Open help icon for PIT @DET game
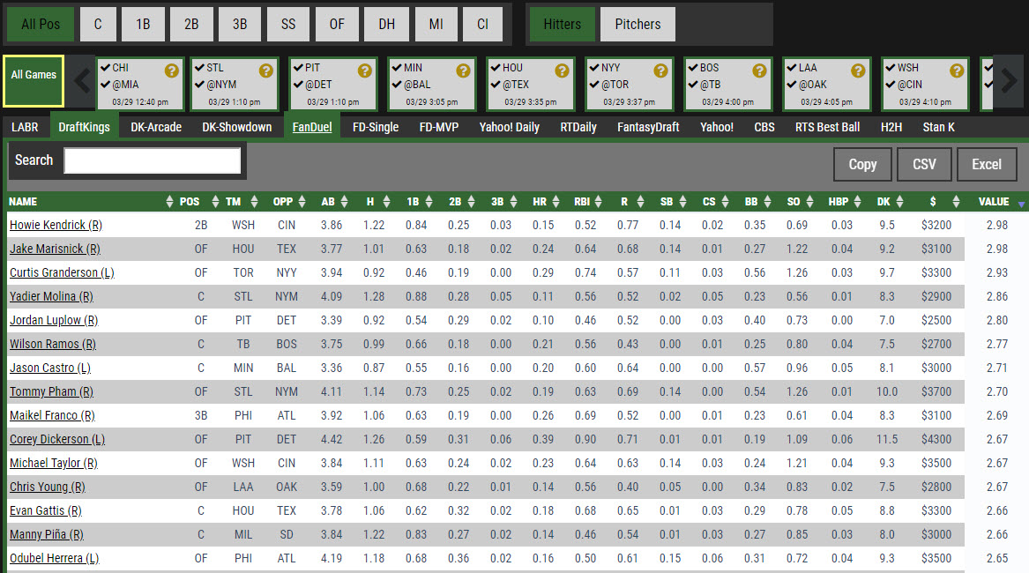The height and width of the screenshot is (573, 1029). (x=365, y=71)
